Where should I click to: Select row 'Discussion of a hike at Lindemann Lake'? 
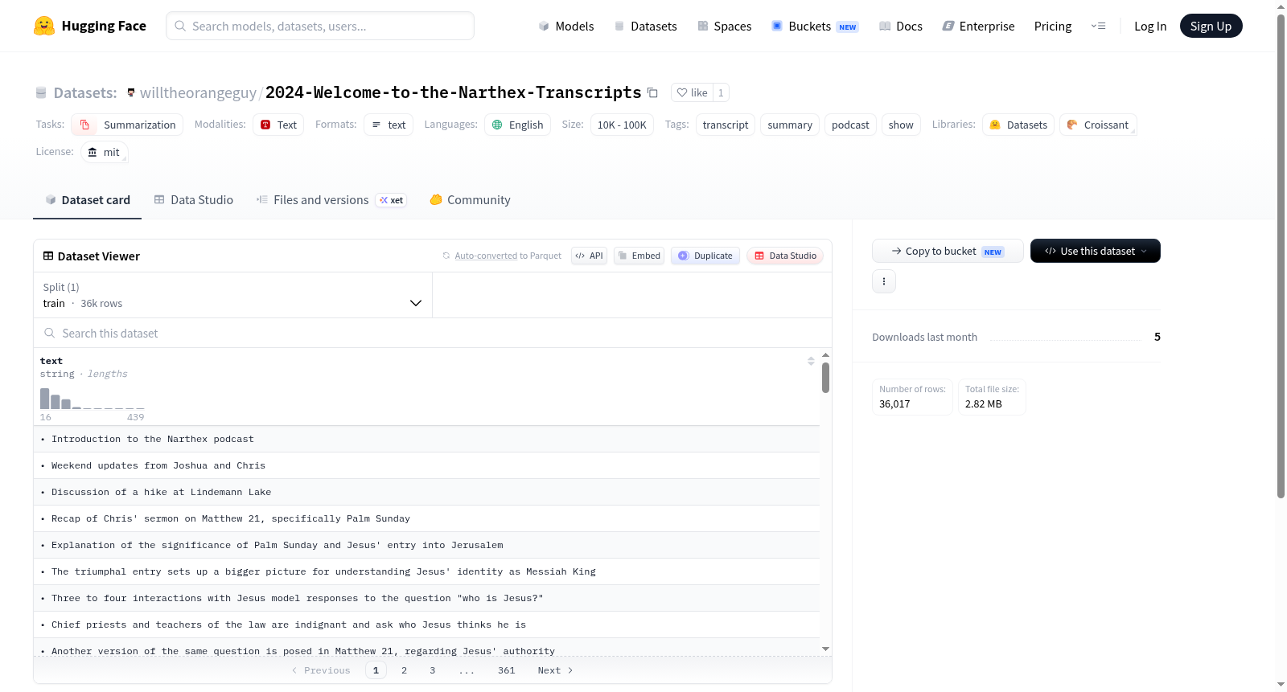(426, 492)
